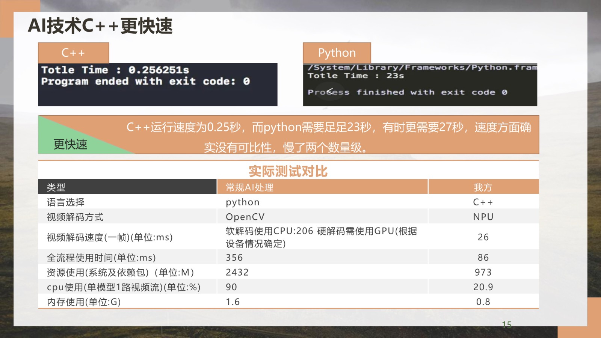
Task: Select the orange banner speed comparison text
Action: coord(328,137)
